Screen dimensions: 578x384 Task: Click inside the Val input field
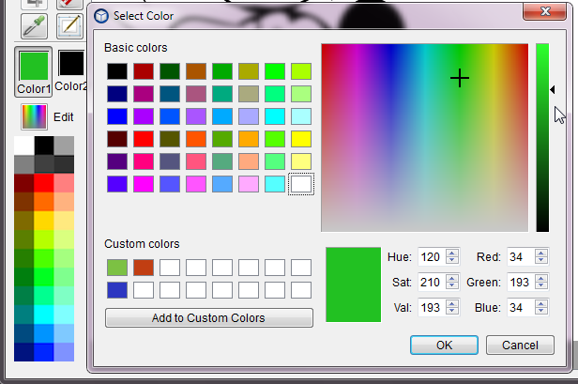pyautogui.click(x=432, y=307)
